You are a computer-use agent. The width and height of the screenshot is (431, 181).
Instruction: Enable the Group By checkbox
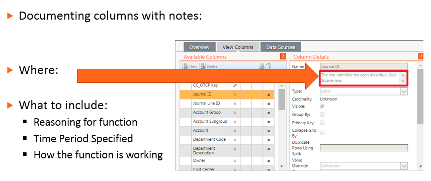click(x=322, y=114)
